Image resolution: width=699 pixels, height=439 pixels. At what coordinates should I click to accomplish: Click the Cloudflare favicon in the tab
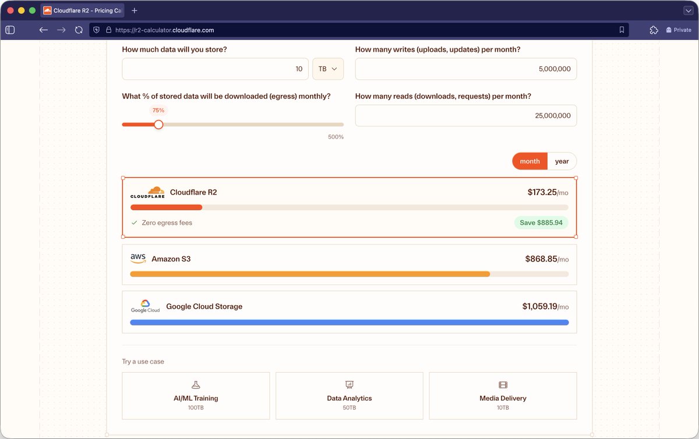[x=47, y=10]
